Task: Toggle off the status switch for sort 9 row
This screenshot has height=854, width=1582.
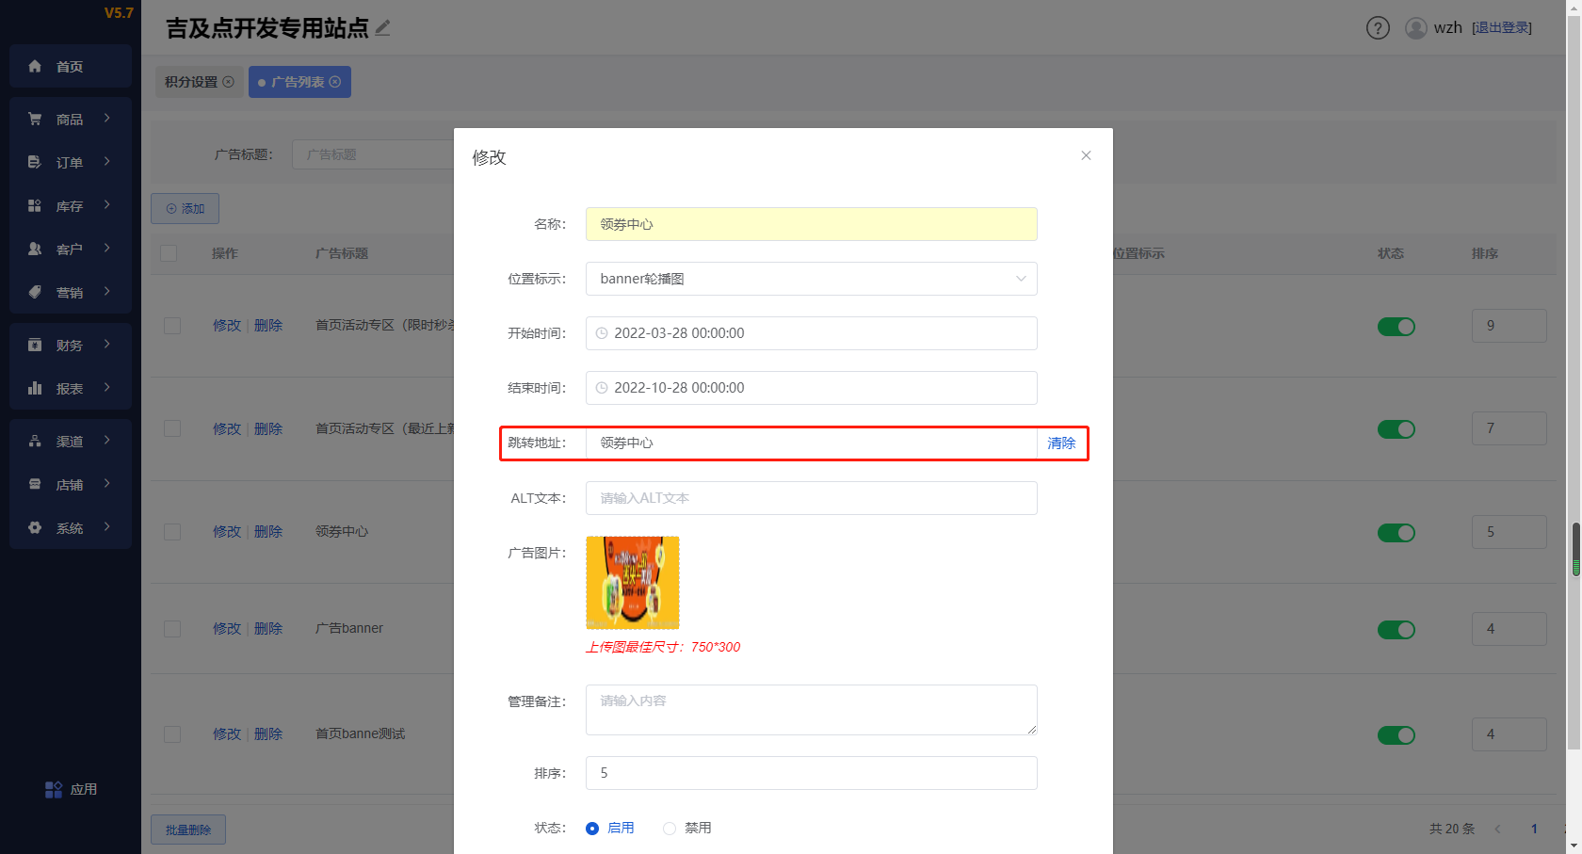Action: [1396, 327]
